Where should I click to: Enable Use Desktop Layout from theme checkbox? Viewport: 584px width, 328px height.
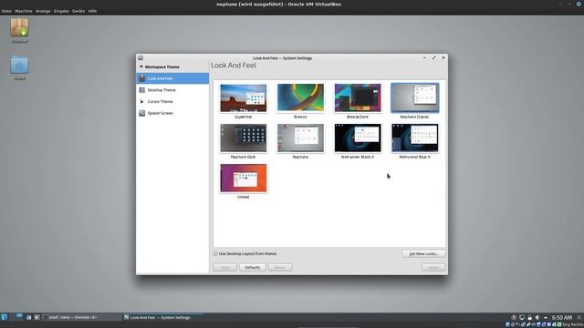pos(215,253)
